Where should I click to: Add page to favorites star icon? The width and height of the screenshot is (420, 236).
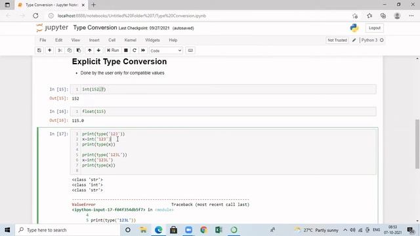355,16
